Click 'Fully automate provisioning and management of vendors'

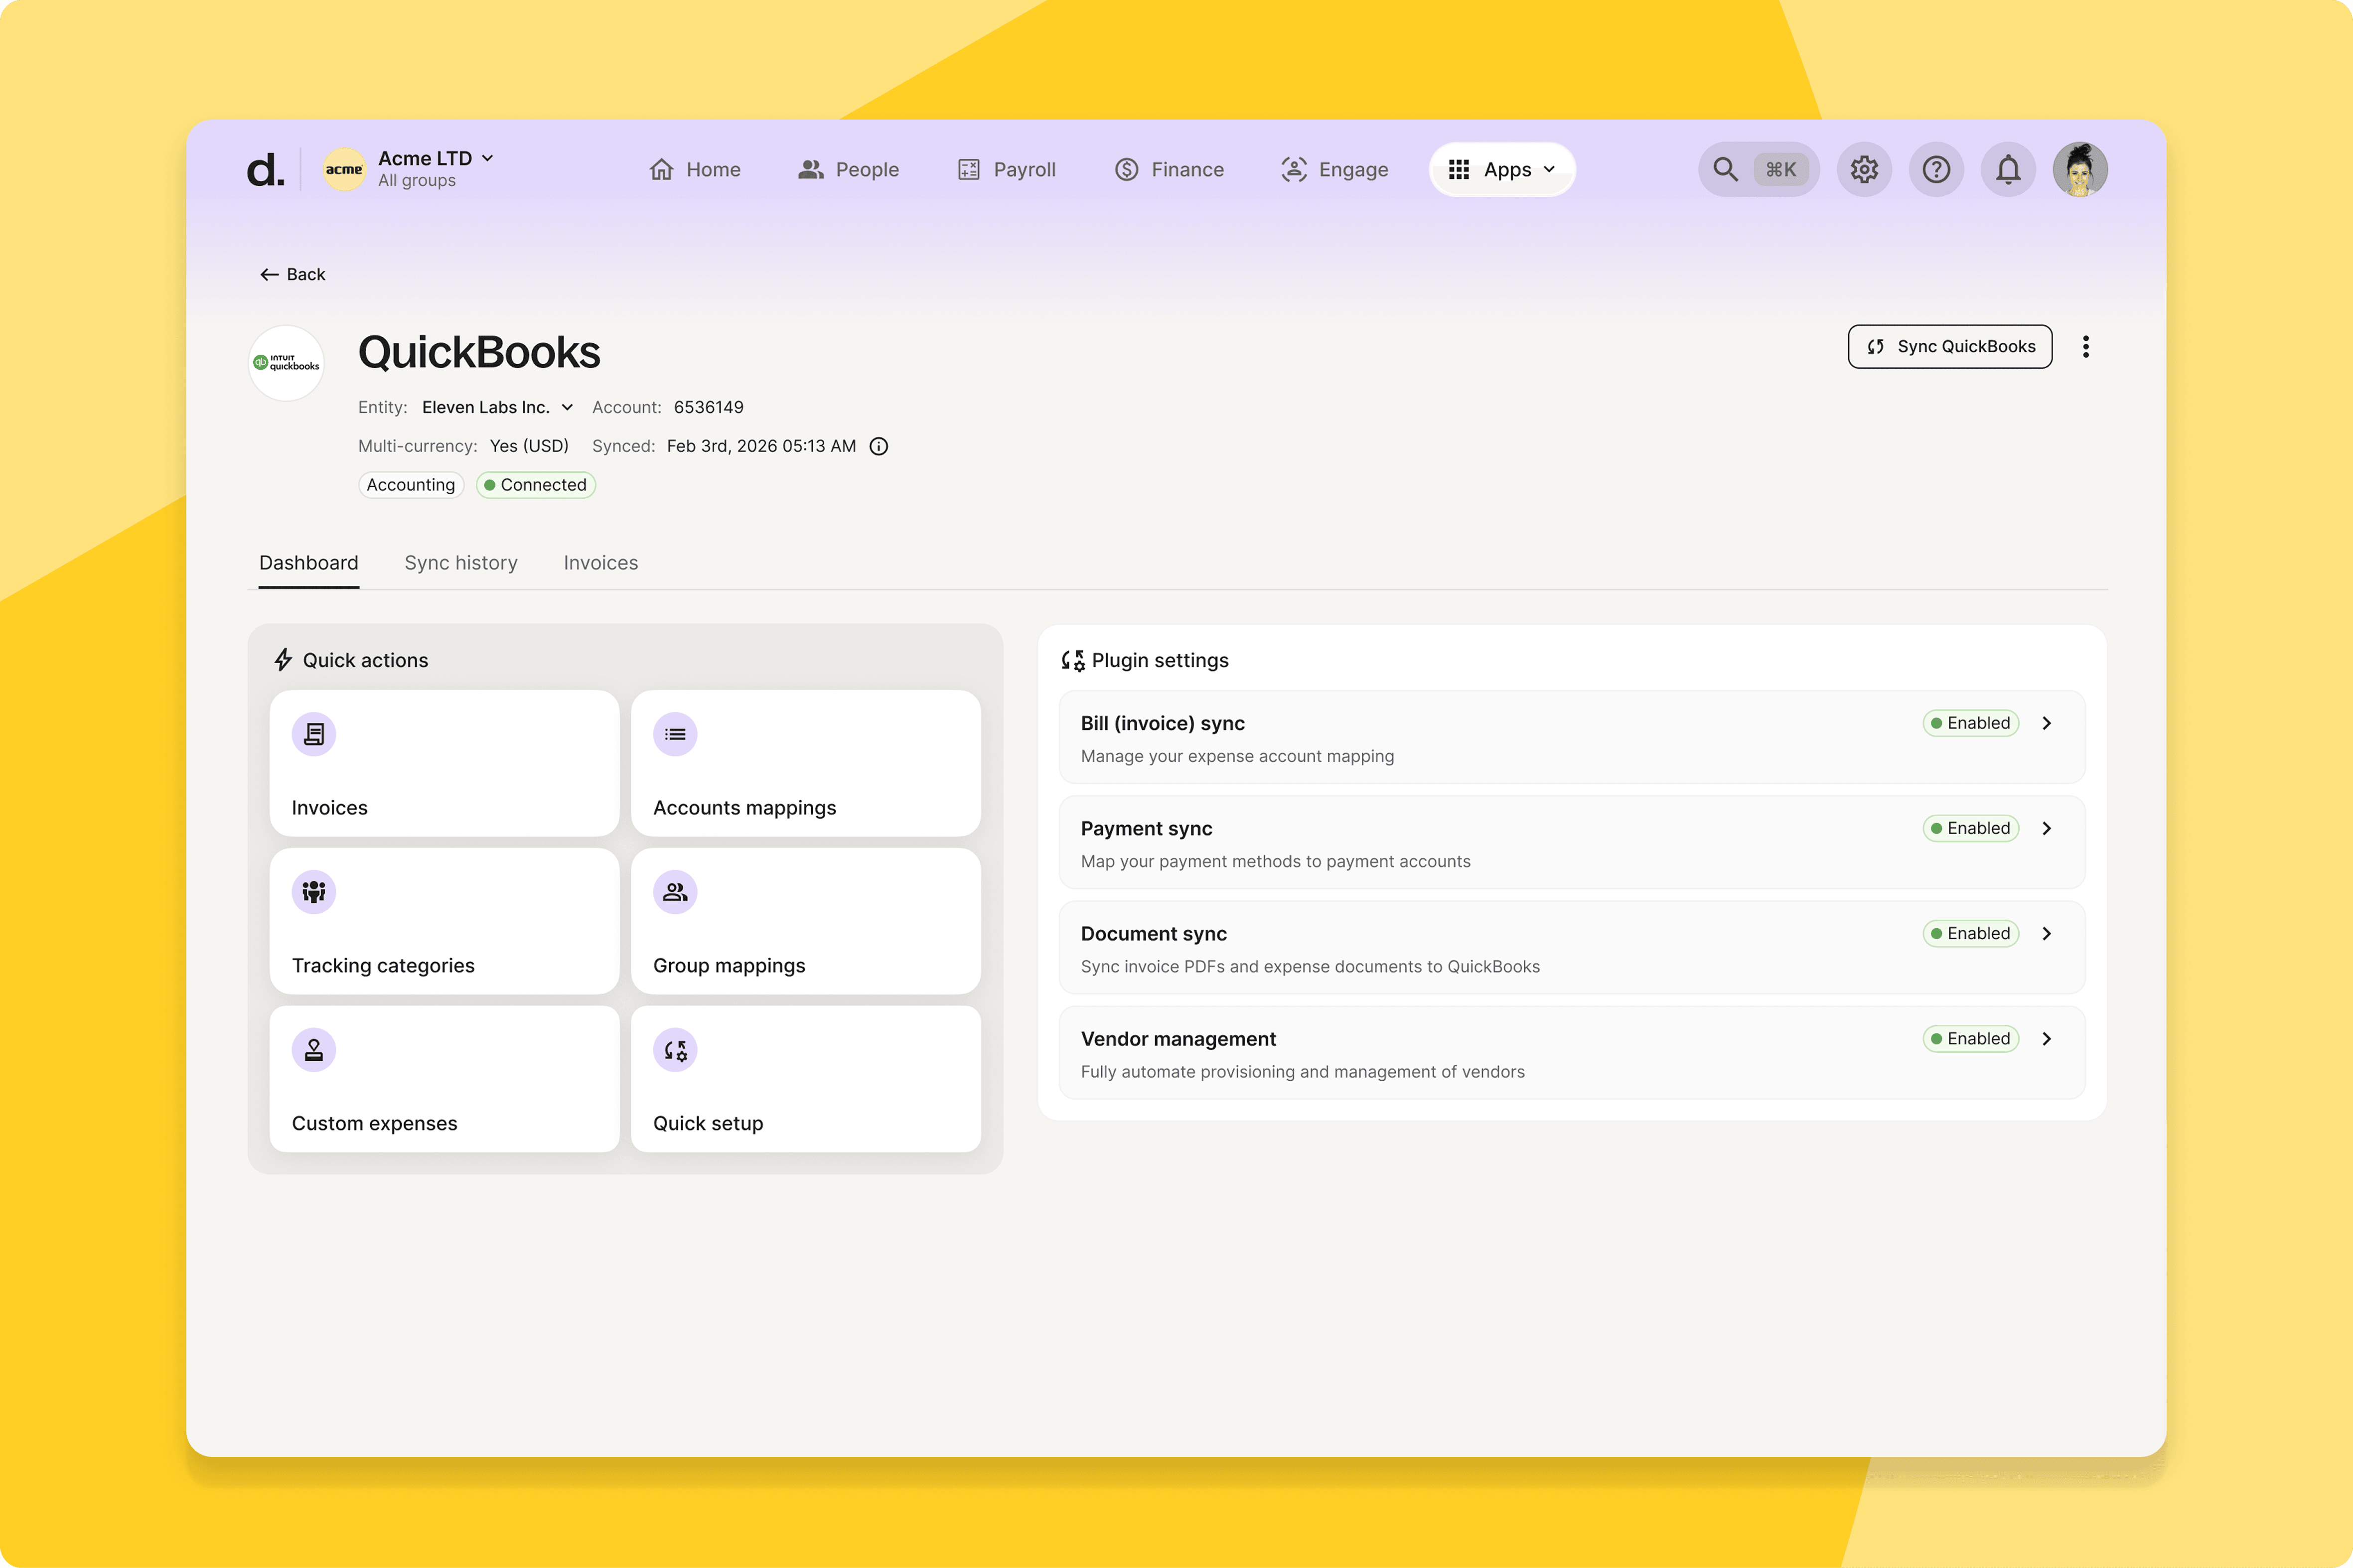(x=1303, y=1071)
